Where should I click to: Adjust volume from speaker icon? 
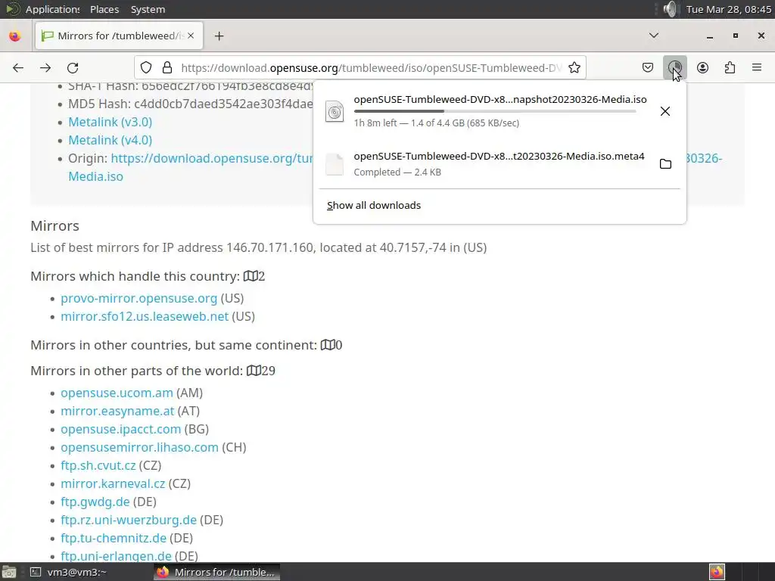click(x=670, y=9)
